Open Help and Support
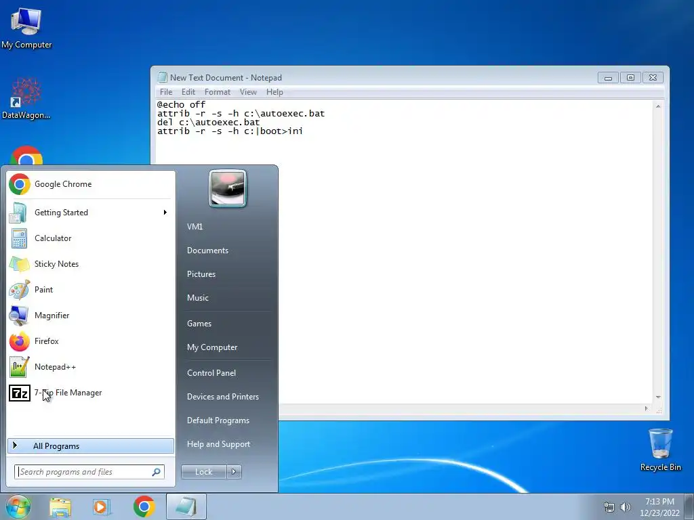 [x=219, y=444]
